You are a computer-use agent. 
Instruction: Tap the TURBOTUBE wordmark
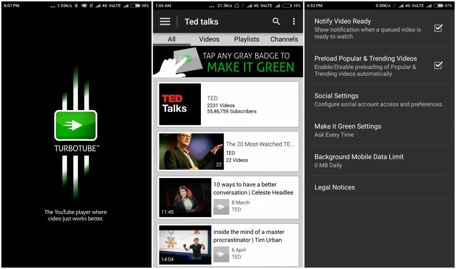pos(77,148)
